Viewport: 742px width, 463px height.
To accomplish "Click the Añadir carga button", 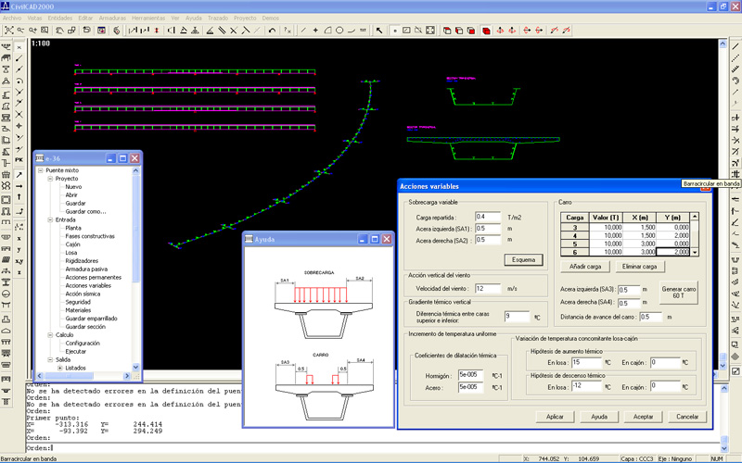I will coord(583,267).
